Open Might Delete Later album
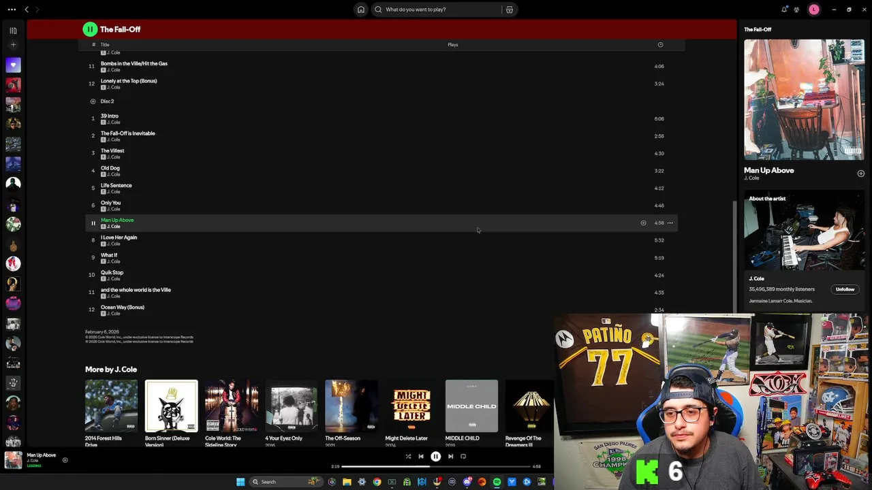Screen dimensions: 872x490 point(411,406)
